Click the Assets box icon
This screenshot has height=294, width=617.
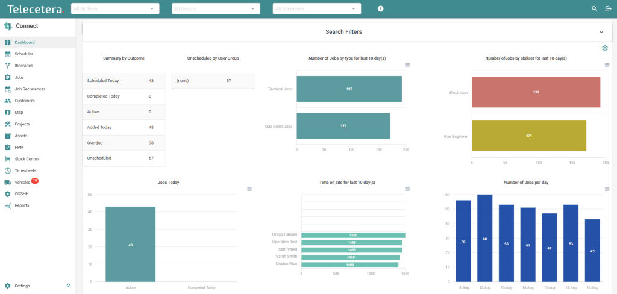click(x=7, y=136)
